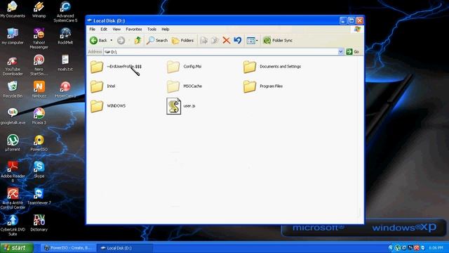Open the Views dropdown button
The width and height of the screenshot is (449, 253).
pos(253,41)
